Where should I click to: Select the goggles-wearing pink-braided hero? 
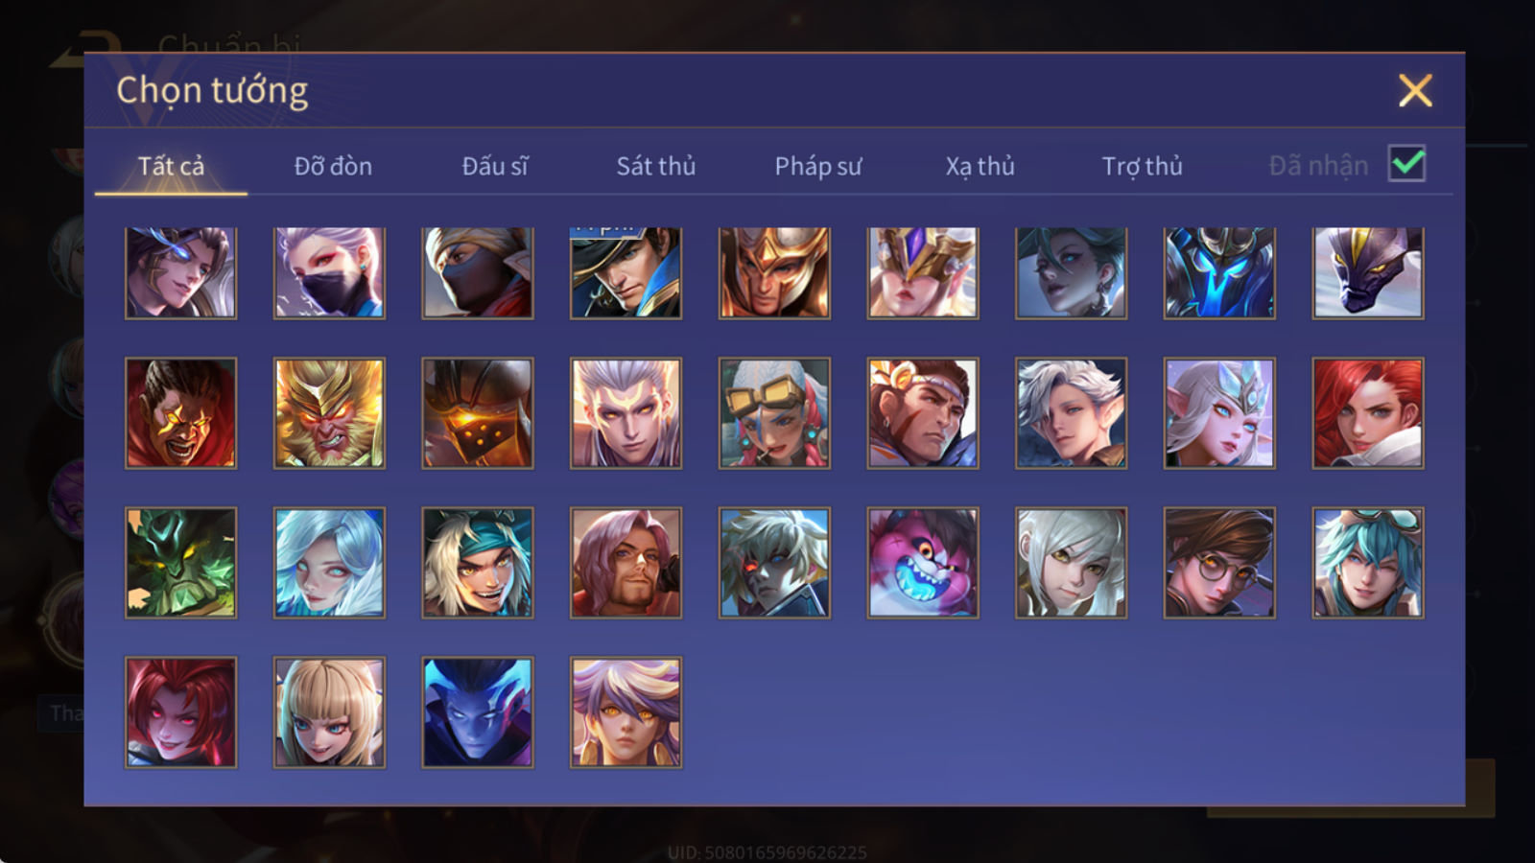coord(774,413)
